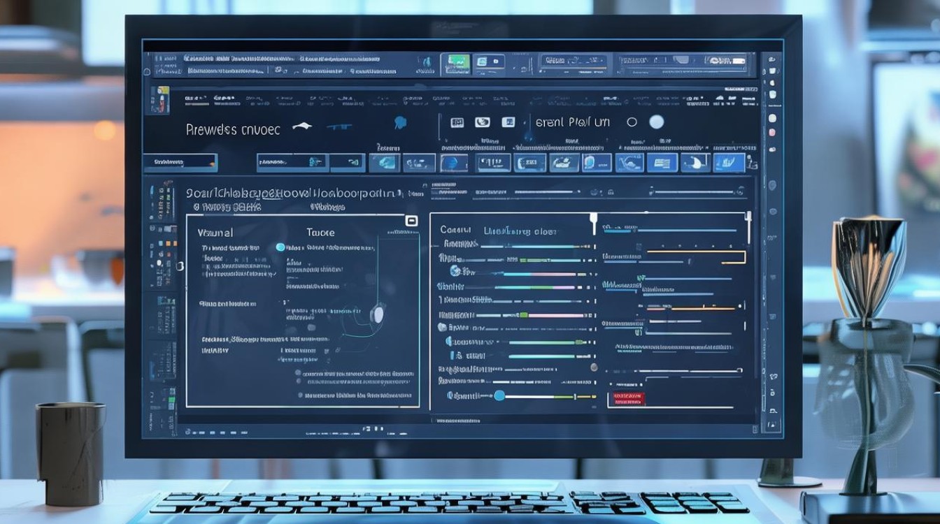The height and width of the screenshot is (524, 940).
Task: Click the srenl Plal um label
Action: [x=573, y=122]
